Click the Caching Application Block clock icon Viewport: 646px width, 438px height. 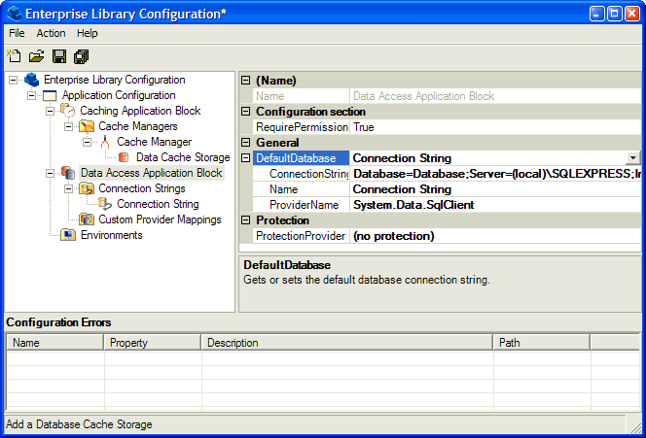point(68,110)
